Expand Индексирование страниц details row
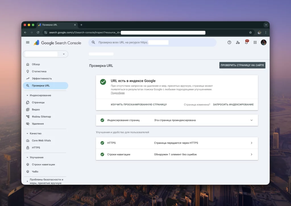The width and height of the screenshot is (291, 206). [x=177, y=120]
